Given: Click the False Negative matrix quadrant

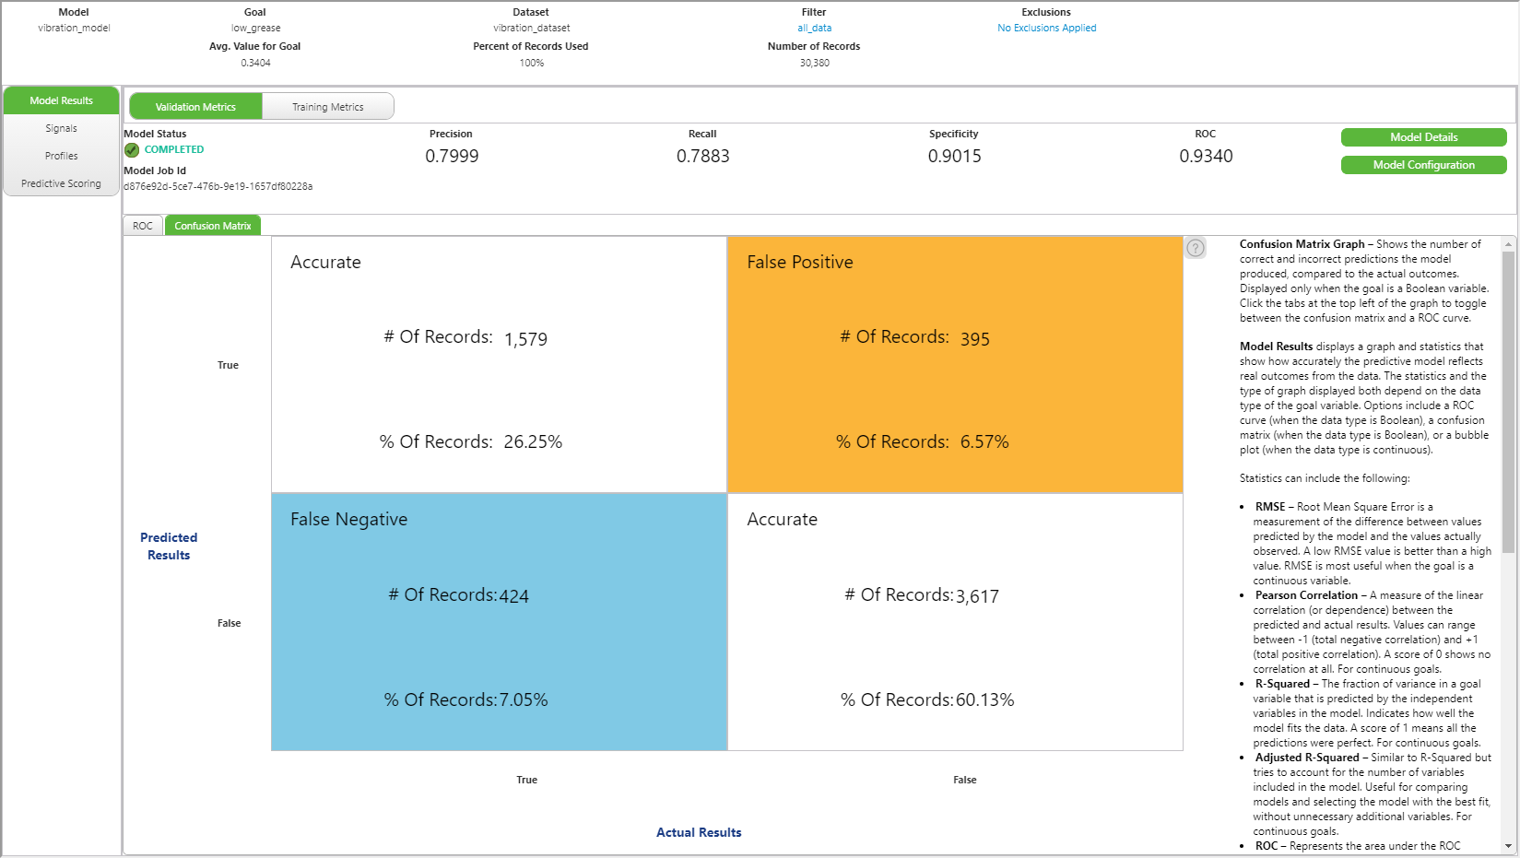Looking at the screenshot, I should (x=498, y=622).
